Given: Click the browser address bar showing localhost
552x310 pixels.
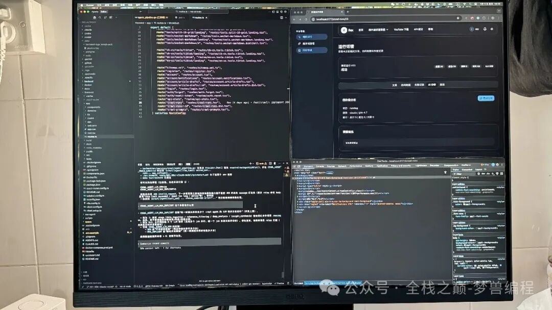Looking at the screenshot, I should (385, 19).
